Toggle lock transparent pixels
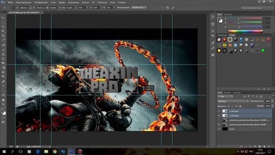The image size is (275, 155). (x=229, y=106)
